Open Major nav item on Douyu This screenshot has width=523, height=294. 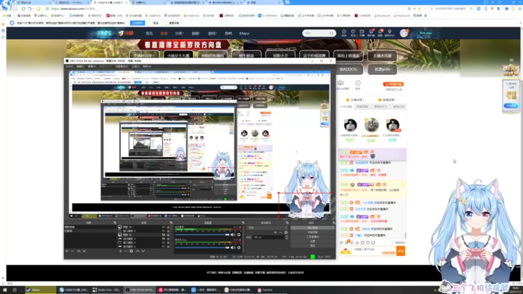(244, 33)
